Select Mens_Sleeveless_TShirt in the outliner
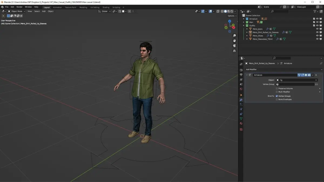Image resolution: width=324 pixels, height=182 pixels. 262,39
